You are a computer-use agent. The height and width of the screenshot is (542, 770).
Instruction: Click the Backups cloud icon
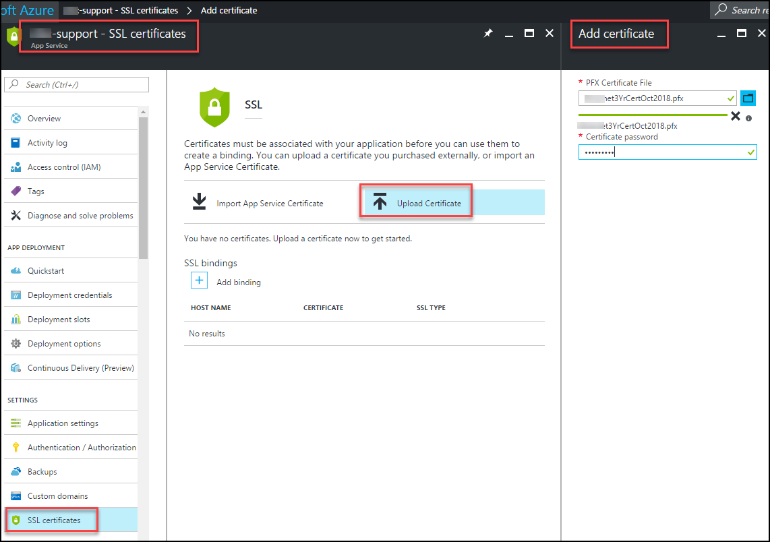click(x=16, y=472)
